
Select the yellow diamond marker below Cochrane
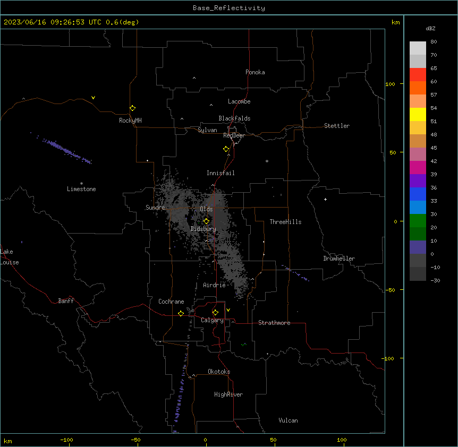[181, 313]
